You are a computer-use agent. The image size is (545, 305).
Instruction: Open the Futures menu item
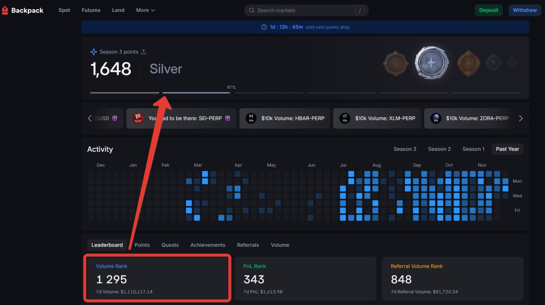click(91, 10)
